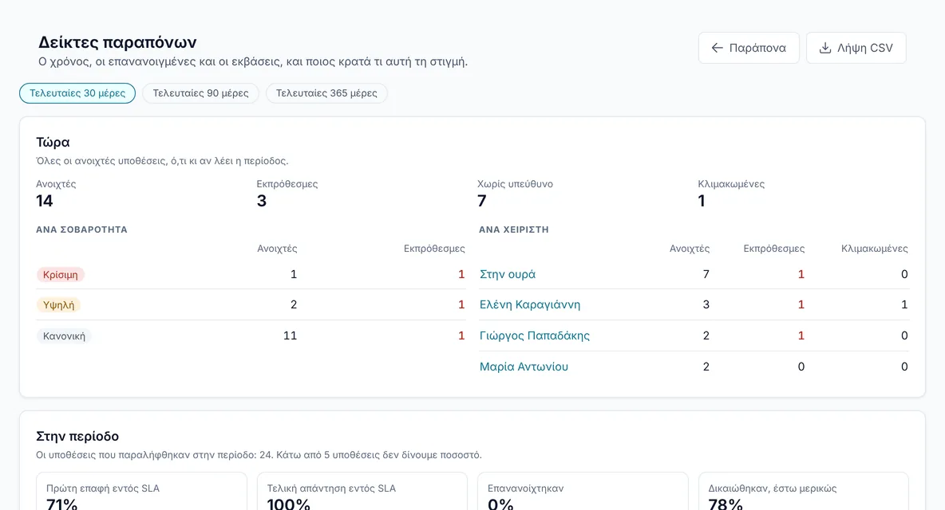Open handler Γιώργος Παπαδάκης
945x510 pixels.
[x=535, y=335]
